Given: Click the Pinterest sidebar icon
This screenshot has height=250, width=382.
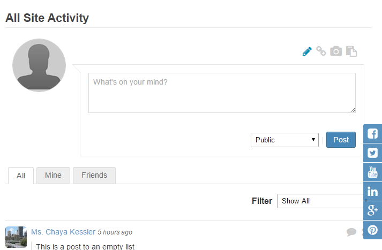Looking at the screenshot, I should [x=373, y=230].
